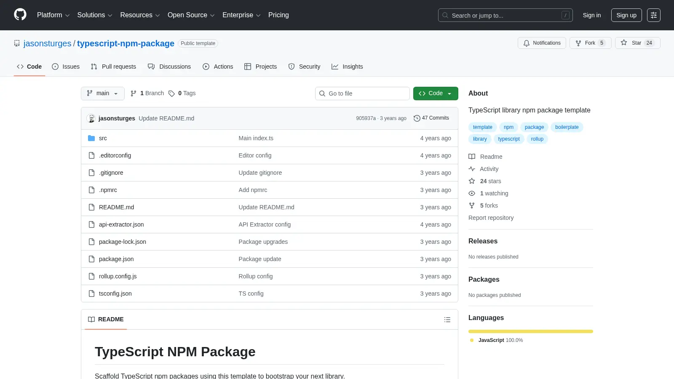Open the rollup topic tag
This screenshot has width=674, height=379.
coord(537,139)
